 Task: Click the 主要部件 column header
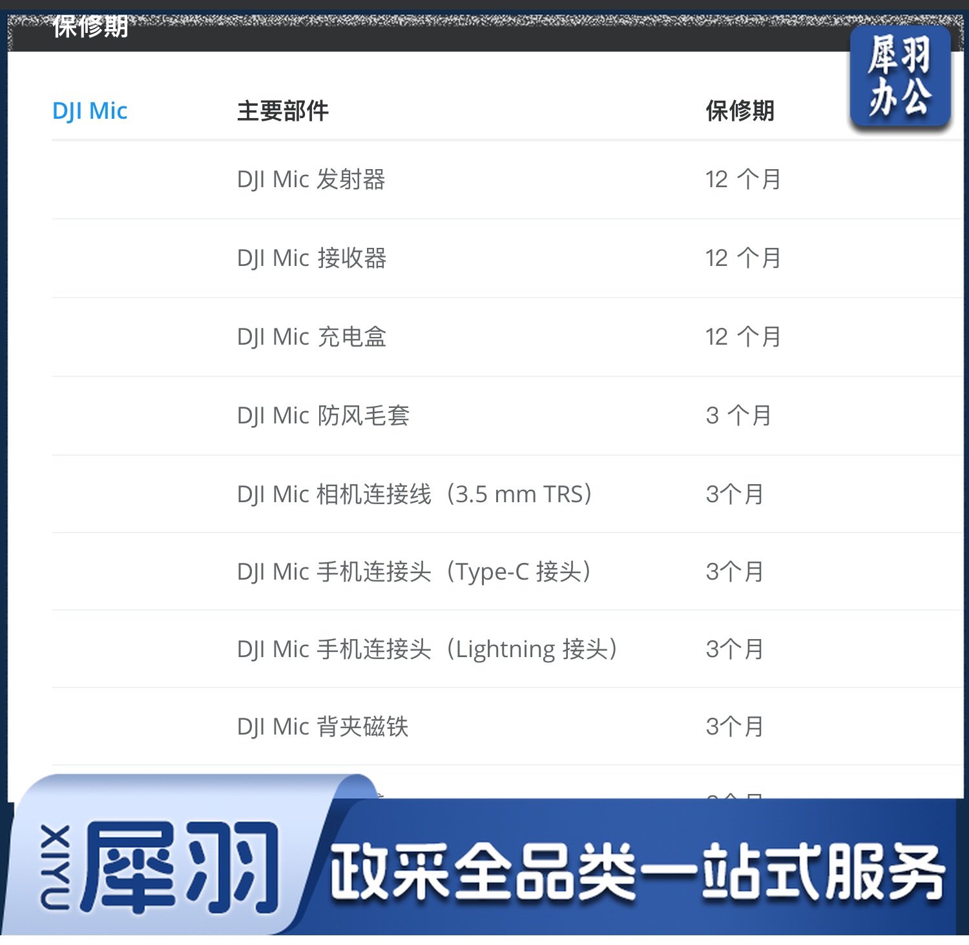[x=283, y=111]
